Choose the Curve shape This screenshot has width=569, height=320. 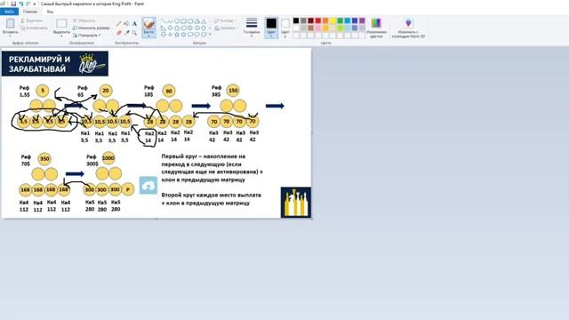170,21
